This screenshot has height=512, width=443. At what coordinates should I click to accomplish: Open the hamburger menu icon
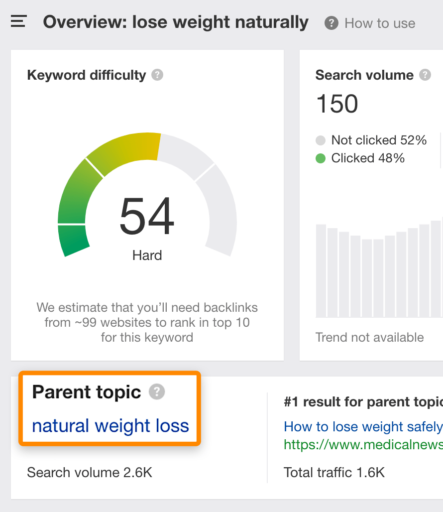coord(18,22)
